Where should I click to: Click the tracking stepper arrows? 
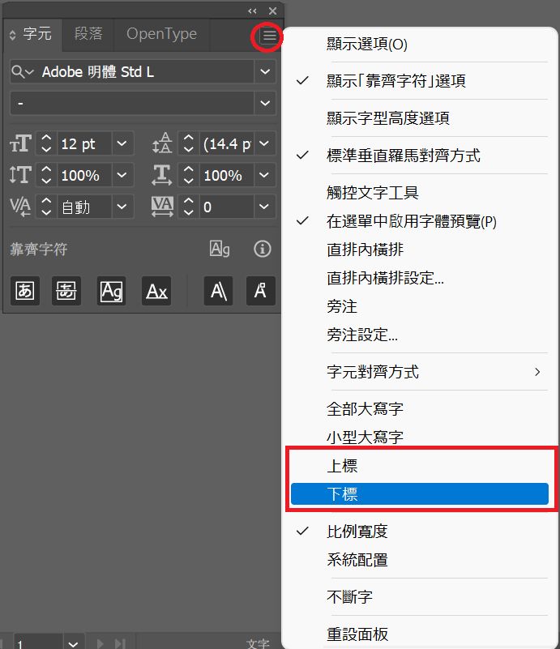point(188,207)
